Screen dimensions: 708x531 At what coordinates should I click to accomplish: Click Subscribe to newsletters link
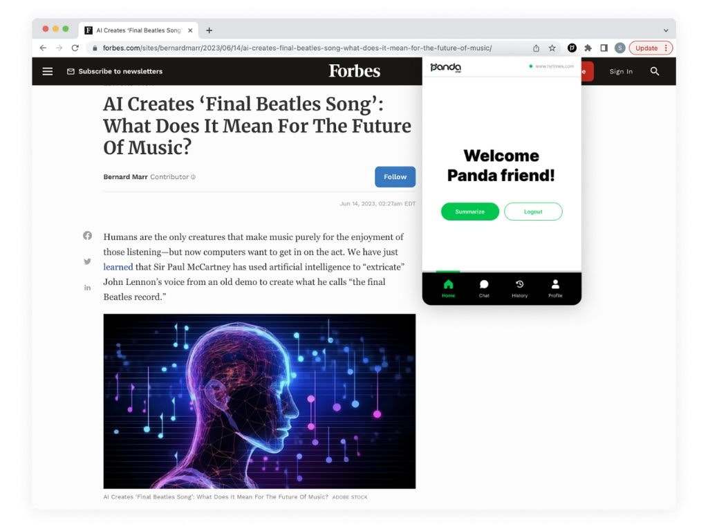115,71
